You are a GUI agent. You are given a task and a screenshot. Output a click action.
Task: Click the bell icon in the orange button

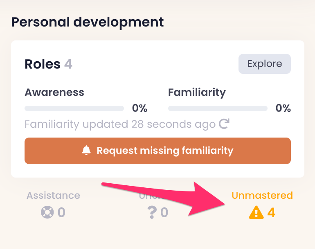tap(86, 151)
